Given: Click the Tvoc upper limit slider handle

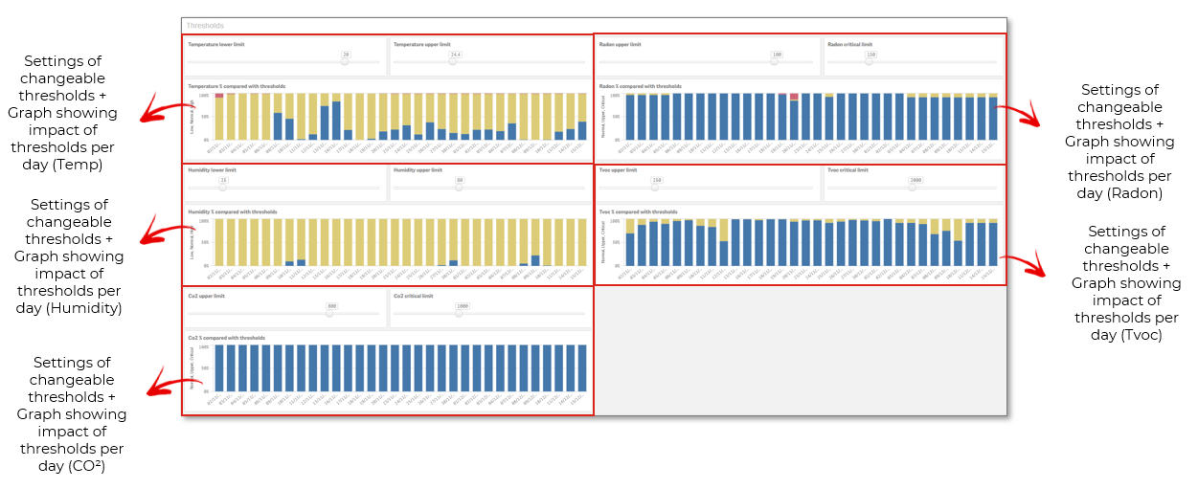Looking at the screenshot, I should tap(656, 188).
